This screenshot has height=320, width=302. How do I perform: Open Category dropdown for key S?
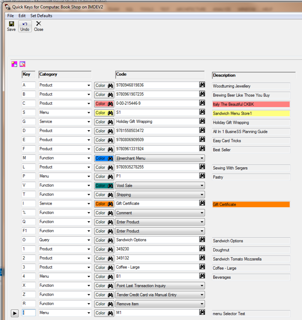coord(89,113)
